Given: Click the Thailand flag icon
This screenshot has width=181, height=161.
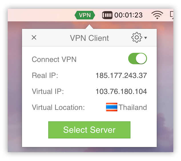Looking at the screenshot, I should (112, 107).
